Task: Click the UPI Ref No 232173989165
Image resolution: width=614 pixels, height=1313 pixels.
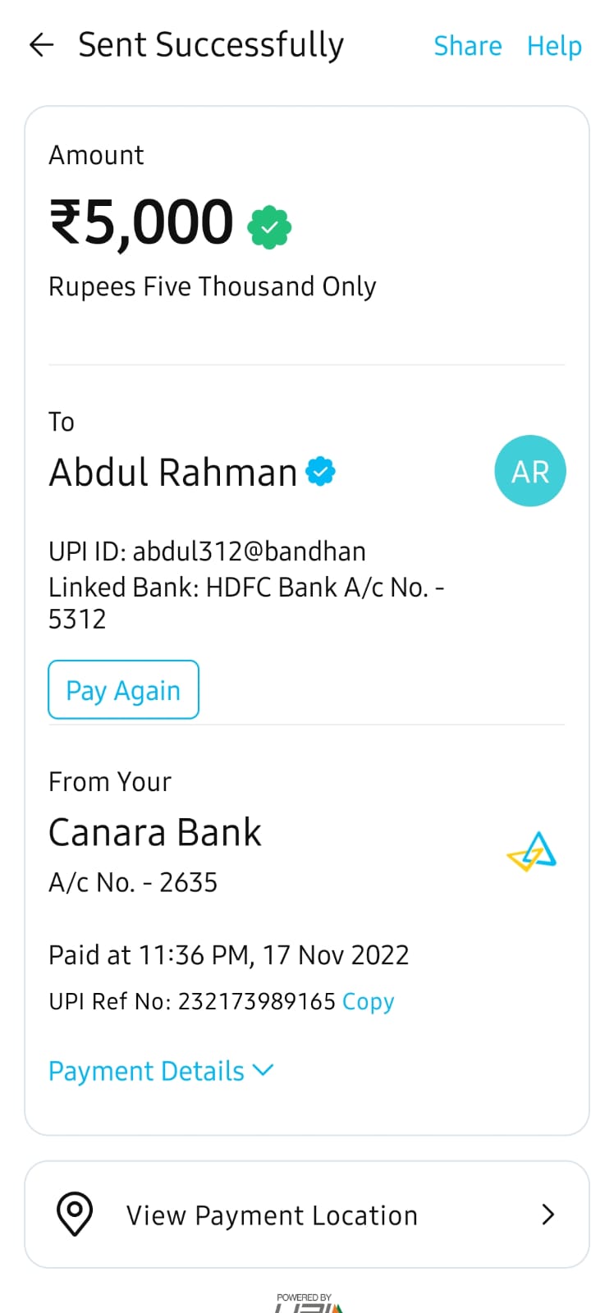Action: tap(256, 1001)
